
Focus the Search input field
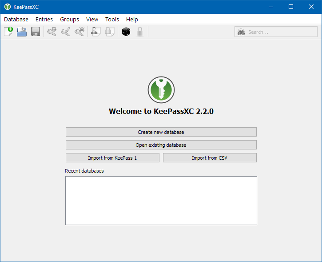280,32
